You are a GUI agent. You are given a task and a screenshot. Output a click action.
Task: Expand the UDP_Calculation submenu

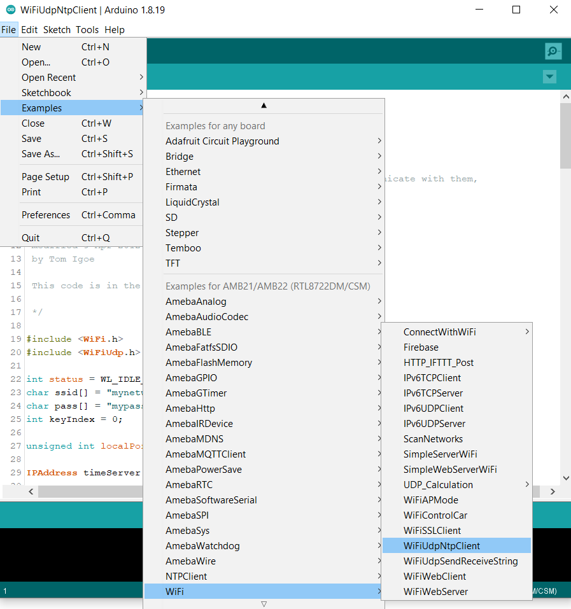(457, 485)
